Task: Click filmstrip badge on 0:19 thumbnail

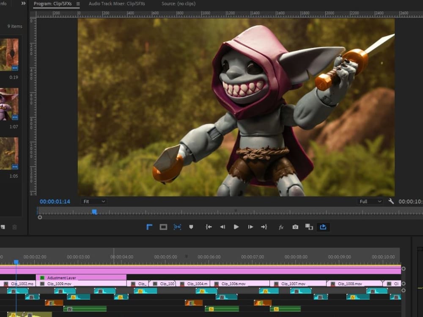Action: (x=15, y=68)
